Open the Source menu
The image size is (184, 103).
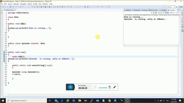[x=10, y=4]
